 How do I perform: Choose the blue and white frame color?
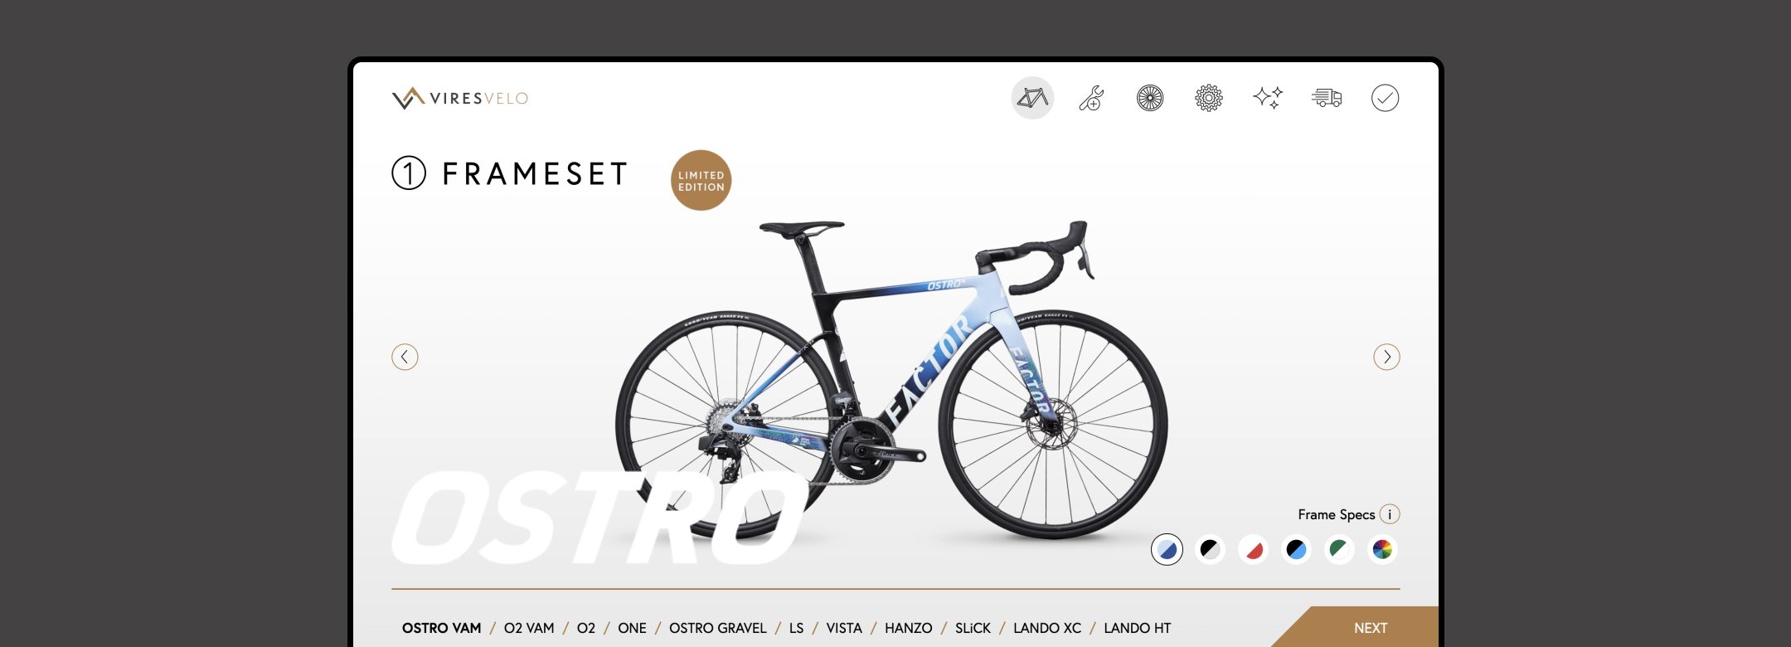(1167, 549)
